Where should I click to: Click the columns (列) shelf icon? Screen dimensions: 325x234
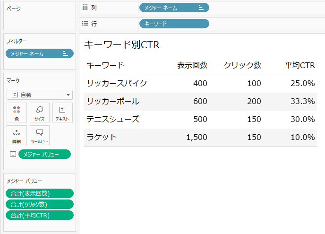tap(85, 8)
